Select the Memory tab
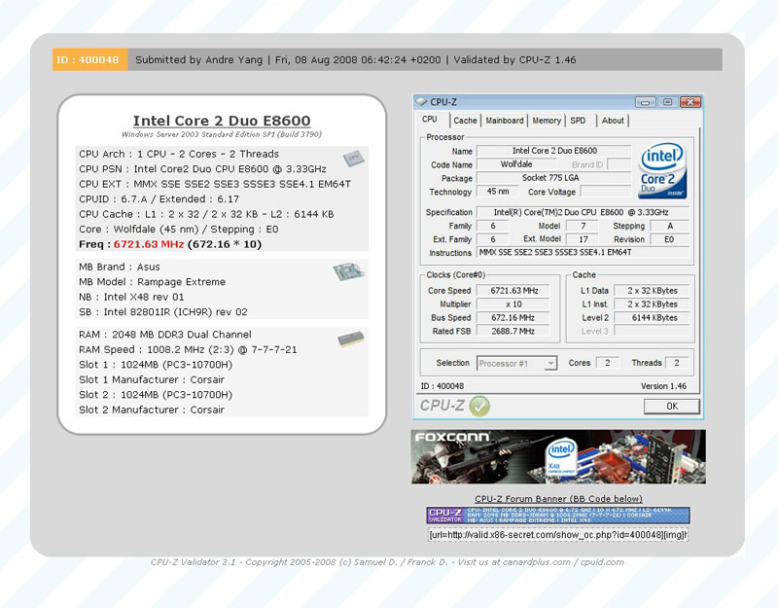The height and width of the screenshot is (608, 778). coord(546,121)
